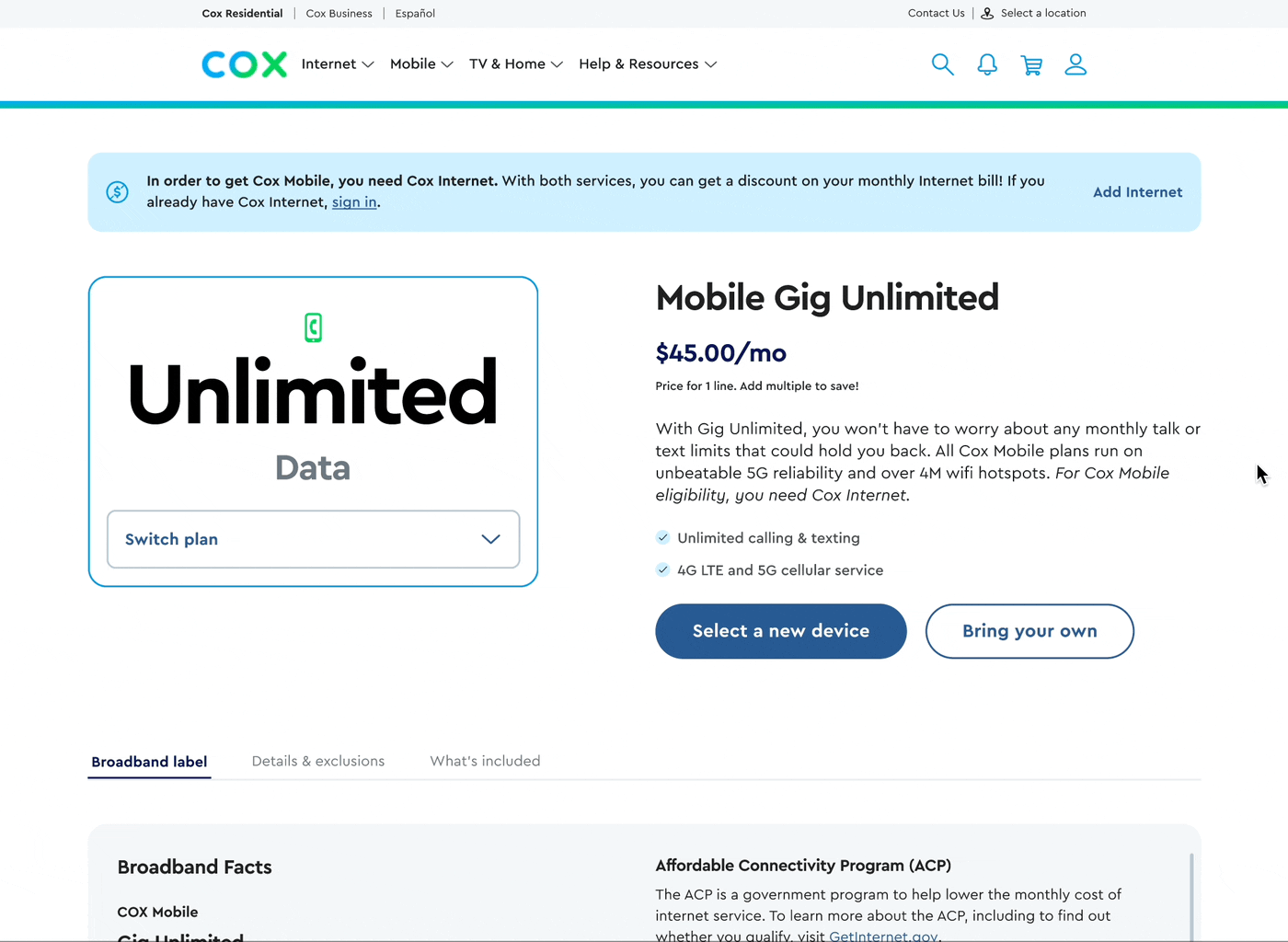The image size is (1288, 942).
Task: Click the Unlimited calling & texting checkmark
Action: 662,537
